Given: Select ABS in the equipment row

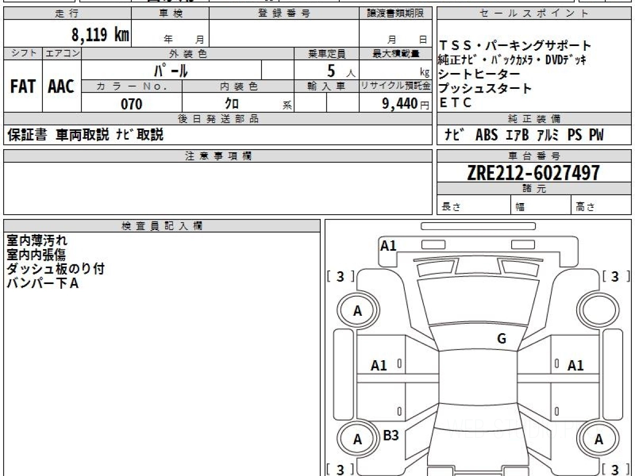Looking at the screenshot, I should coord(487,135).
